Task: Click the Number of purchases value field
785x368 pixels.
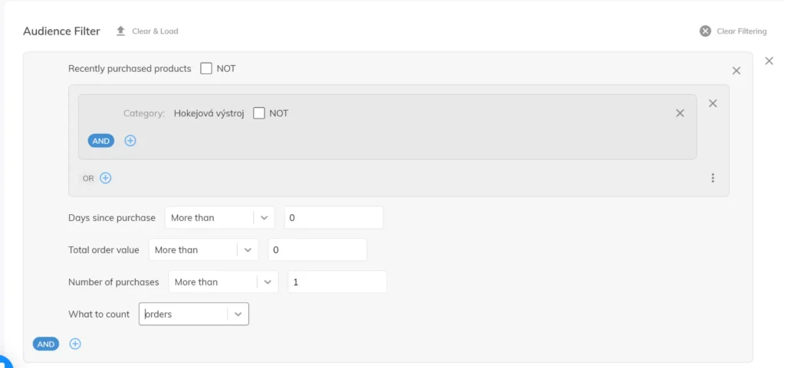Action: (x=337, y=282)
